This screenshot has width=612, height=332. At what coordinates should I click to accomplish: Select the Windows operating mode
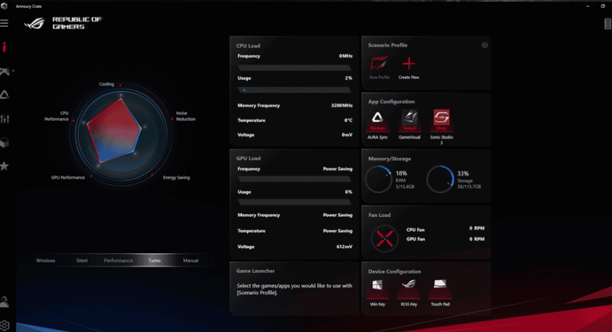[45, 261]
